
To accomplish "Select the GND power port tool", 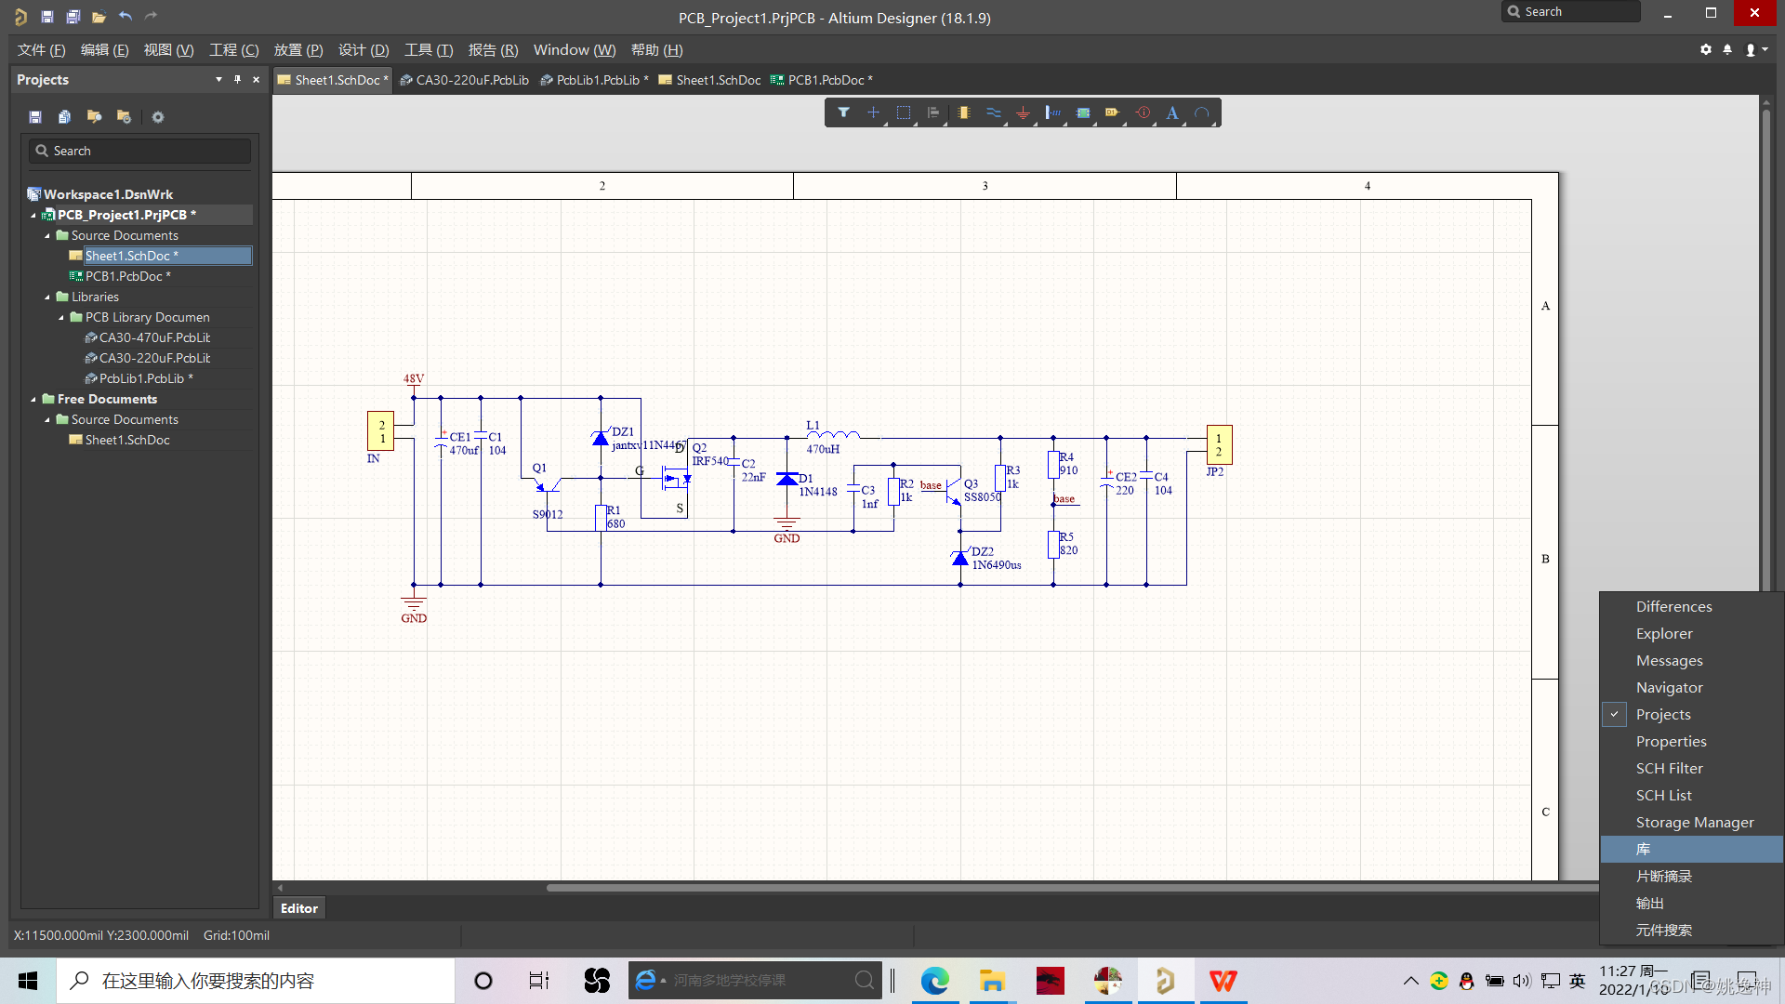I will pyautogui.click(x=1023, y=112).
